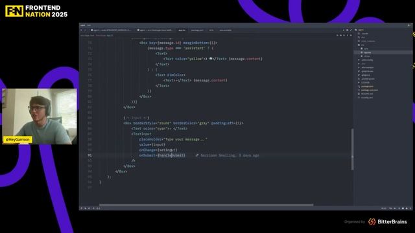Click the value={input} code line
Image resolution: width=415 pixels, height=233 pixels.
click(152, 144)
